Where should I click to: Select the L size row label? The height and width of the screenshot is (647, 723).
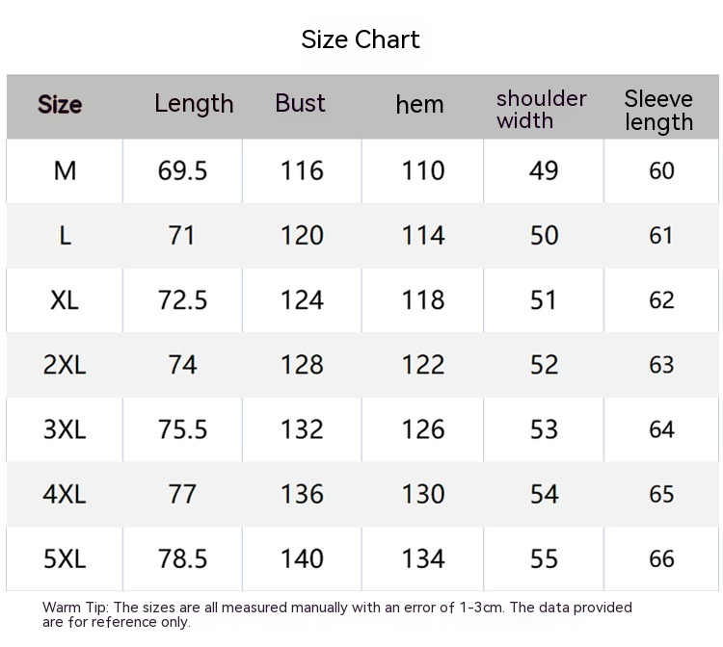[x=65, y=236]
